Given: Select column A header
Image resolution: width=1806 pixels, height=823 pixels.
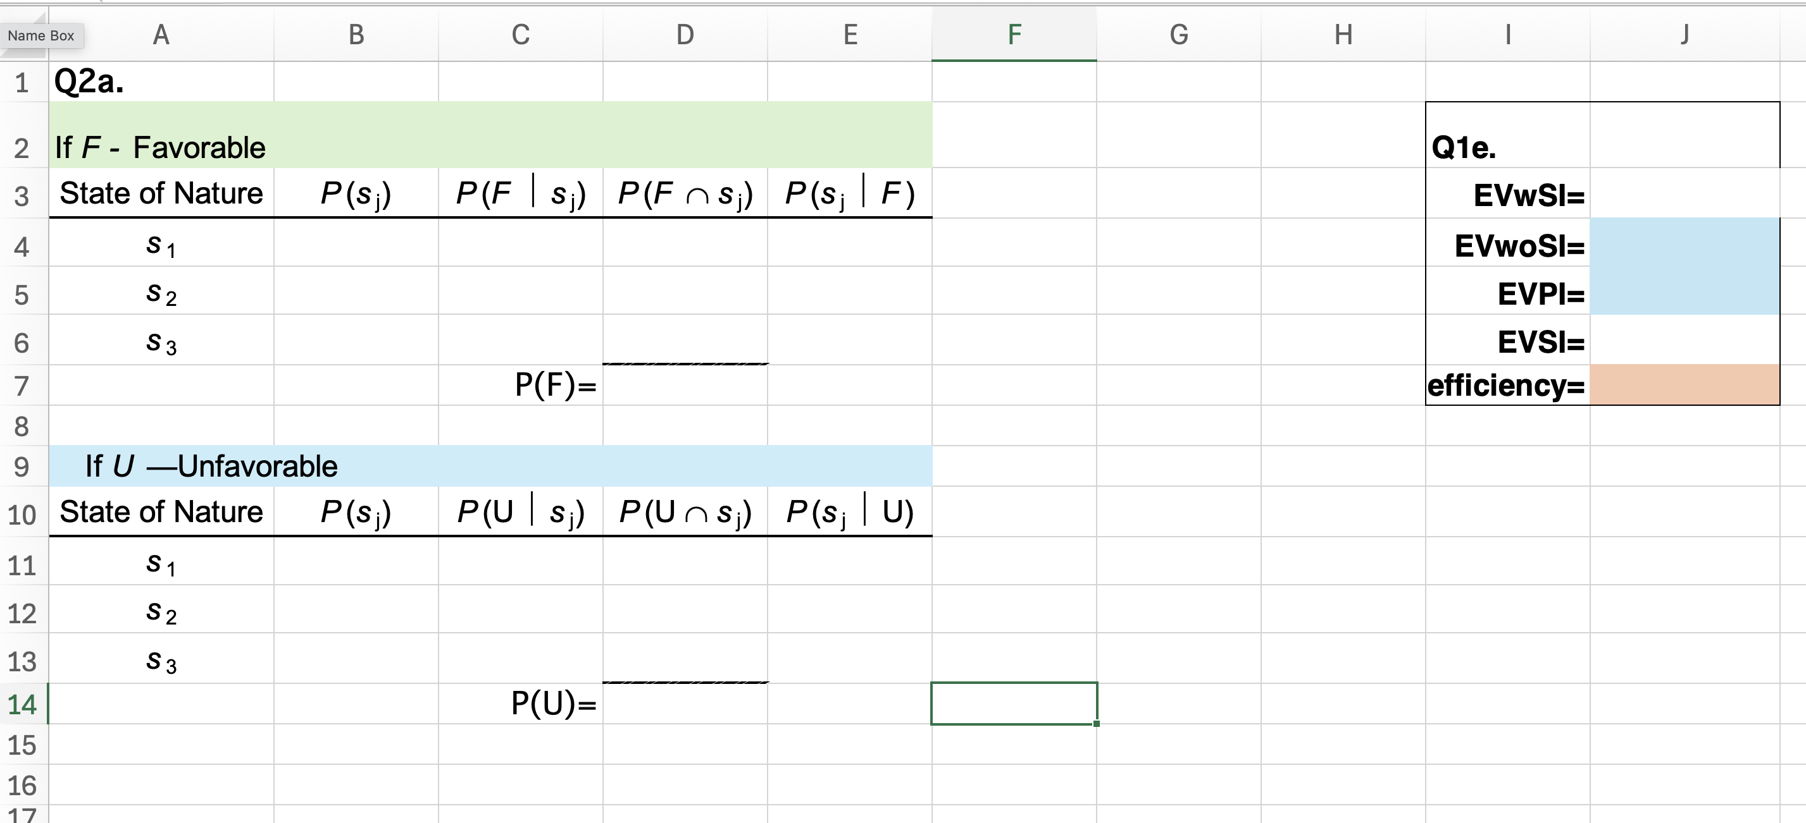Looking at the screenshot, I should pos(161,34).
